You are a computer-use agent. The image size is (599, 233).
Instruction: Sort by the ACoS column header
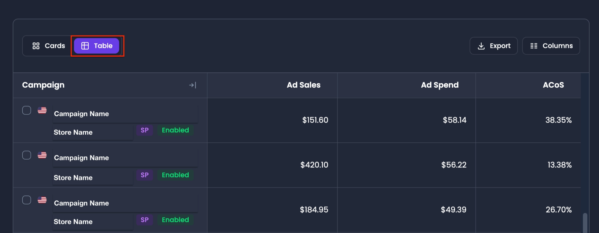[553, 85]
